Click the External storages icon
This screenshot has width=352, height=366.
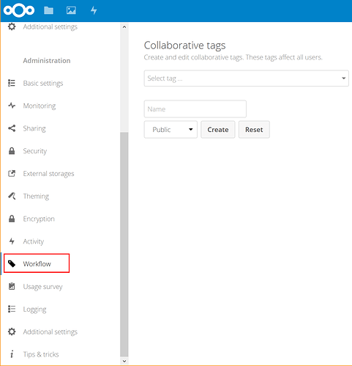click(x=12, y=173)
